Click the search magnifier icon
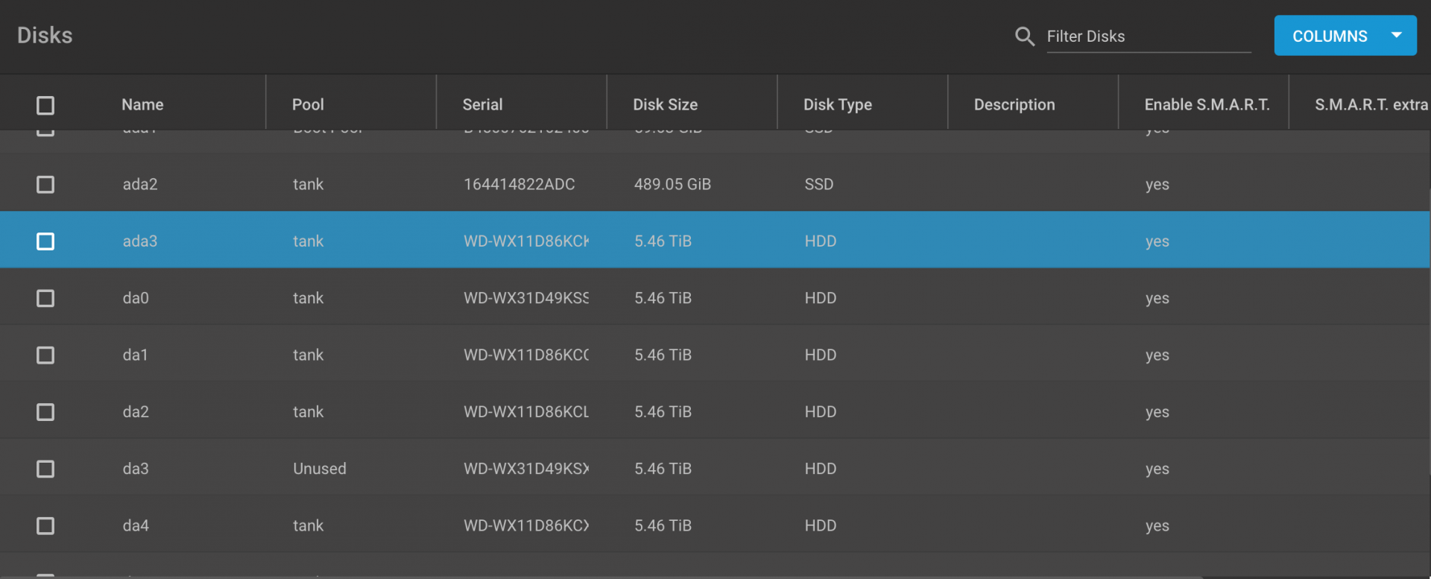Image resolution: width=1431 pixels, height=579 pixels. point(1025,37)
